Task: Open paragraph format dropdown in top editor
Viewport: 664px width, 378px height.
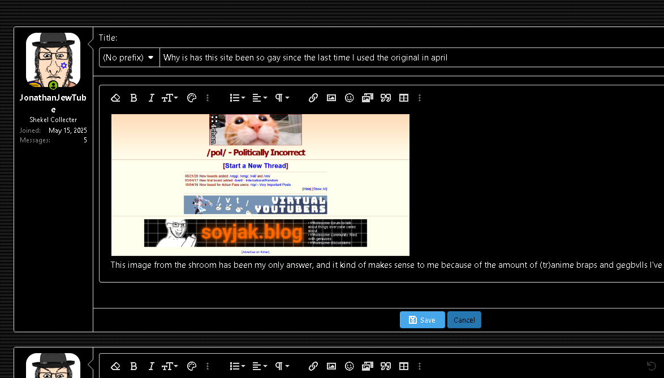Action: click(x=282, y=98)
